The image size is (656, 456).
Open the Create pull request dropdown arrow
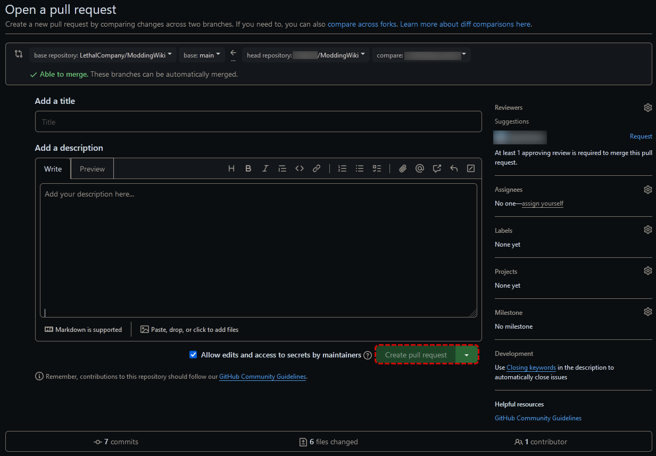[467, 354]
